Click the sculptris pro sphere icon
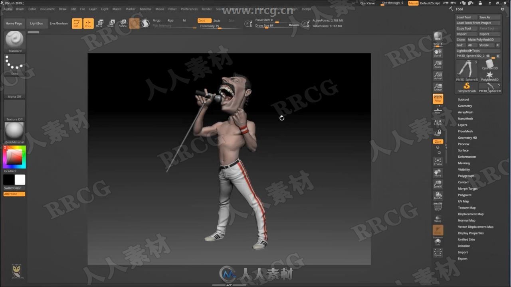 (x=145, y=24)
